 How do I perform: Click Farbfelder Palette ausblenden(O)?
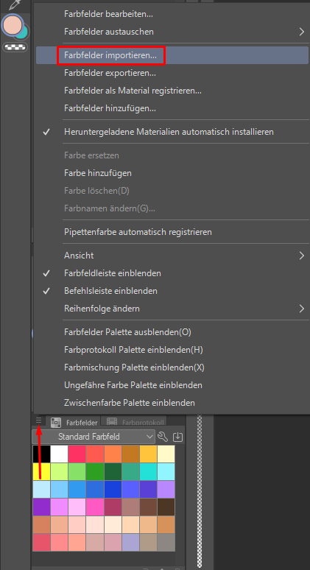(172, 332)
